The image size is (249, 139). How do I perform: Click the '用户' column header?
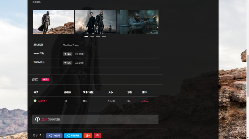144,92
